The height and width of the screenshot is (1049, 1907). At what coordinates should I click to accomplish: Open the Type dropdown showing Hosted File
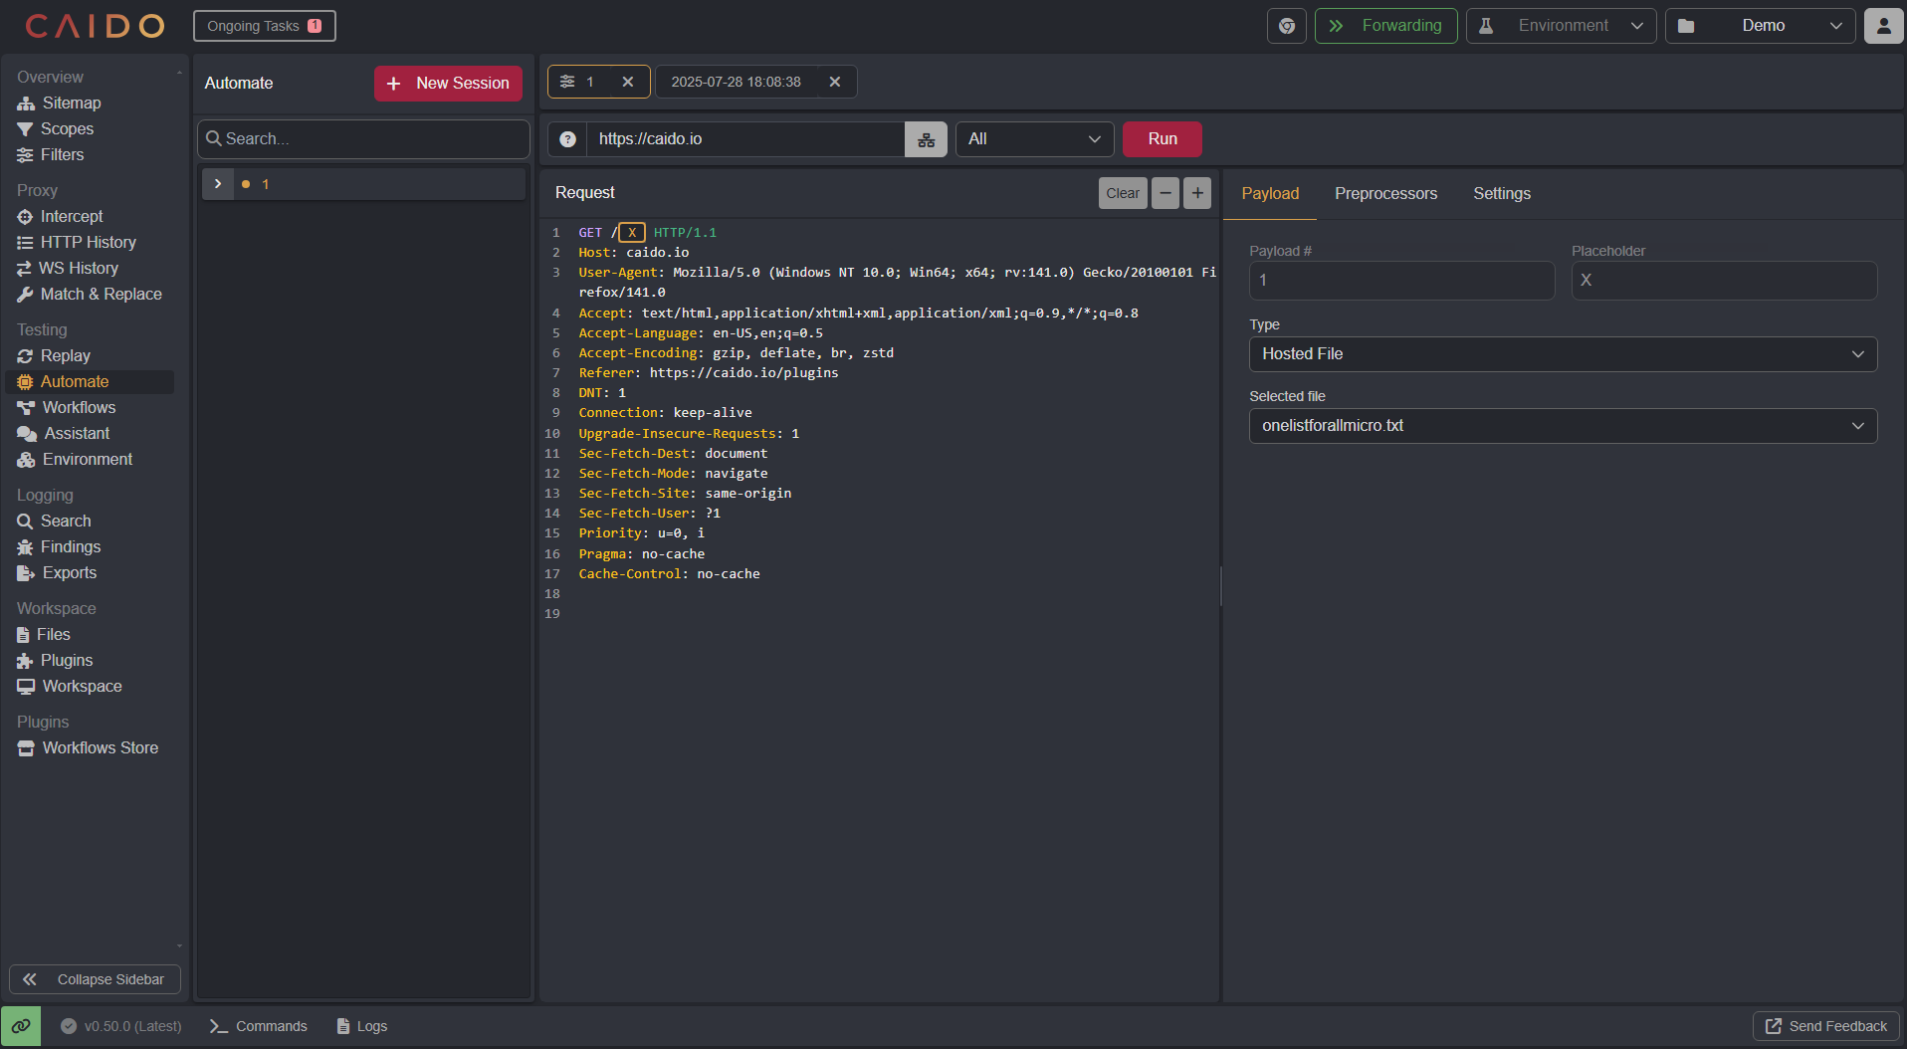pos(1562,353)
